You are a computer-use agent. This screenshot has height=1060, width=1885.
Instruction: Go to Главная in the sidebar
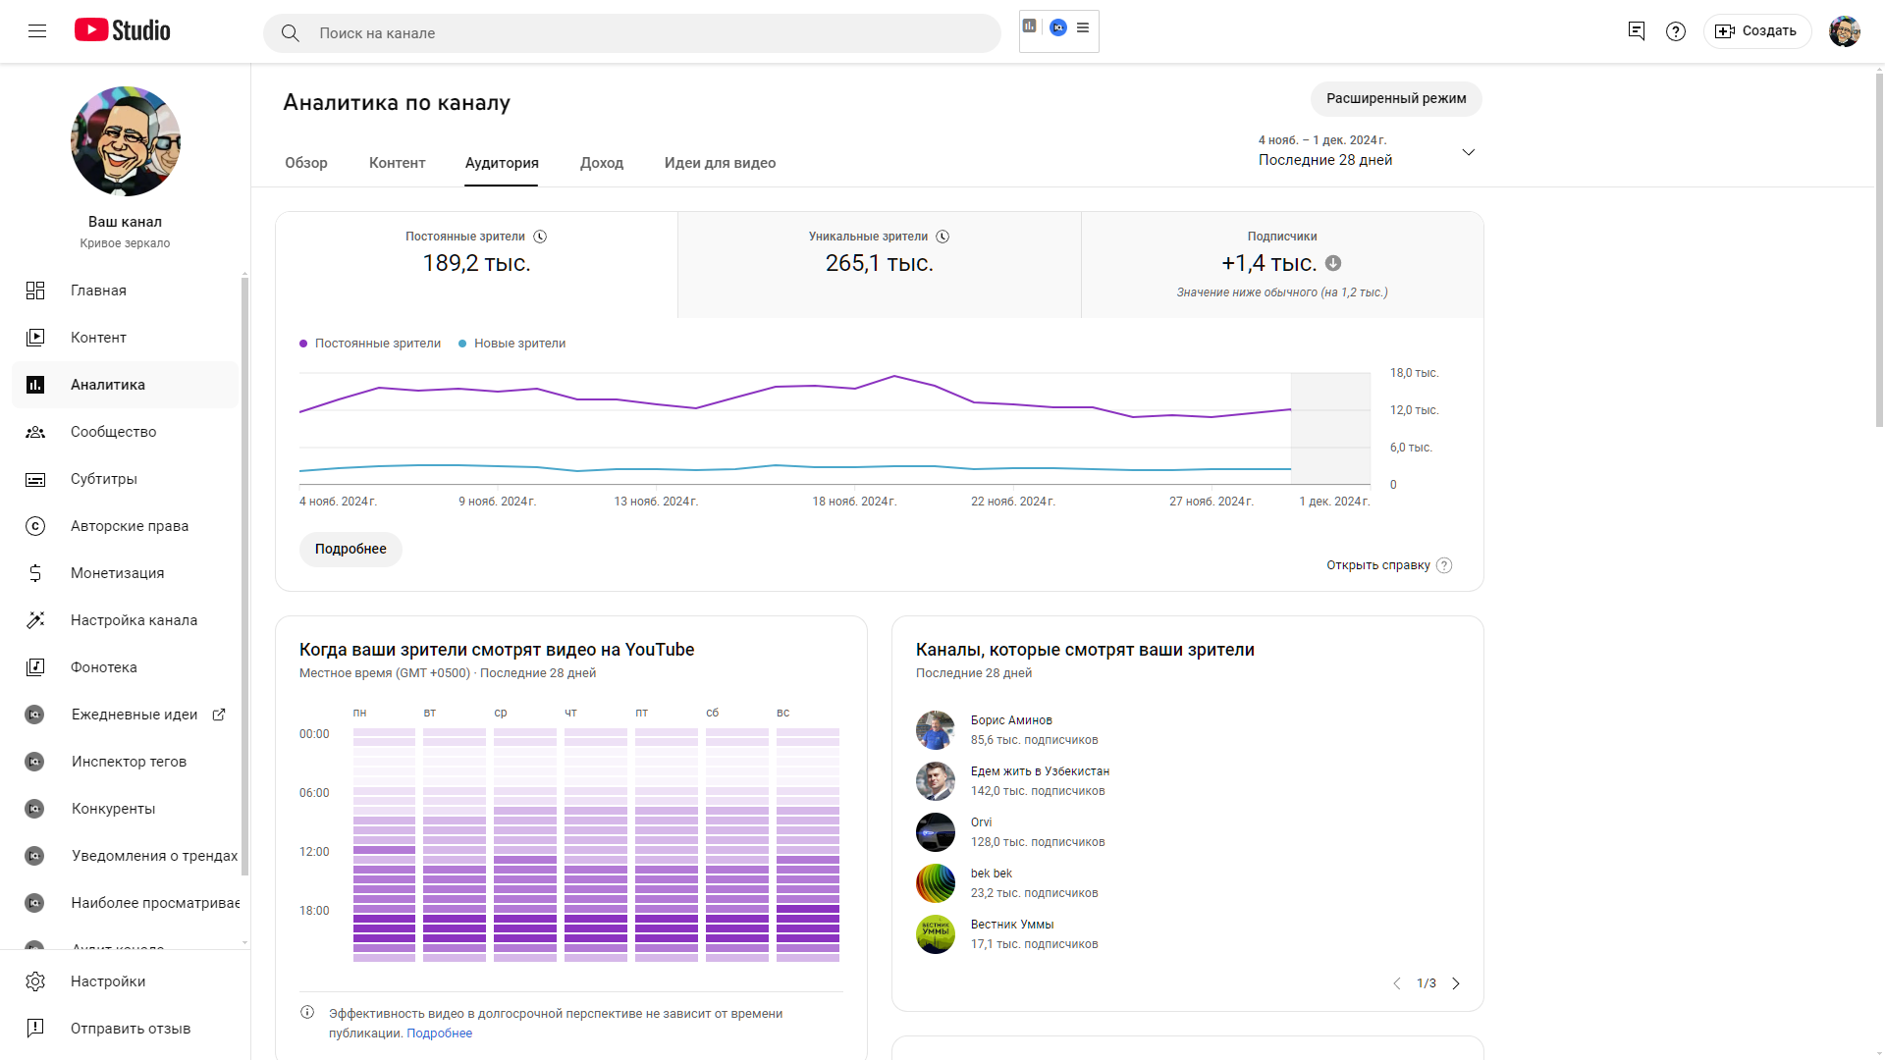[x=126, y=291]
